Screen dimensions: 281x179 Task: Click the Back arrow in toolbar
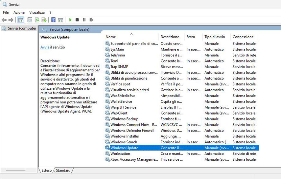point(4,20)
